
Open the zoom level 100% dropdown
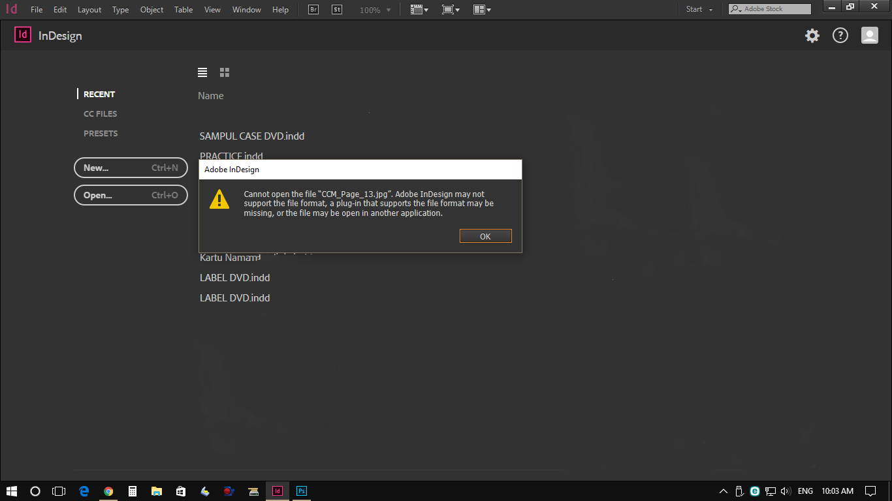click(376, 10)
